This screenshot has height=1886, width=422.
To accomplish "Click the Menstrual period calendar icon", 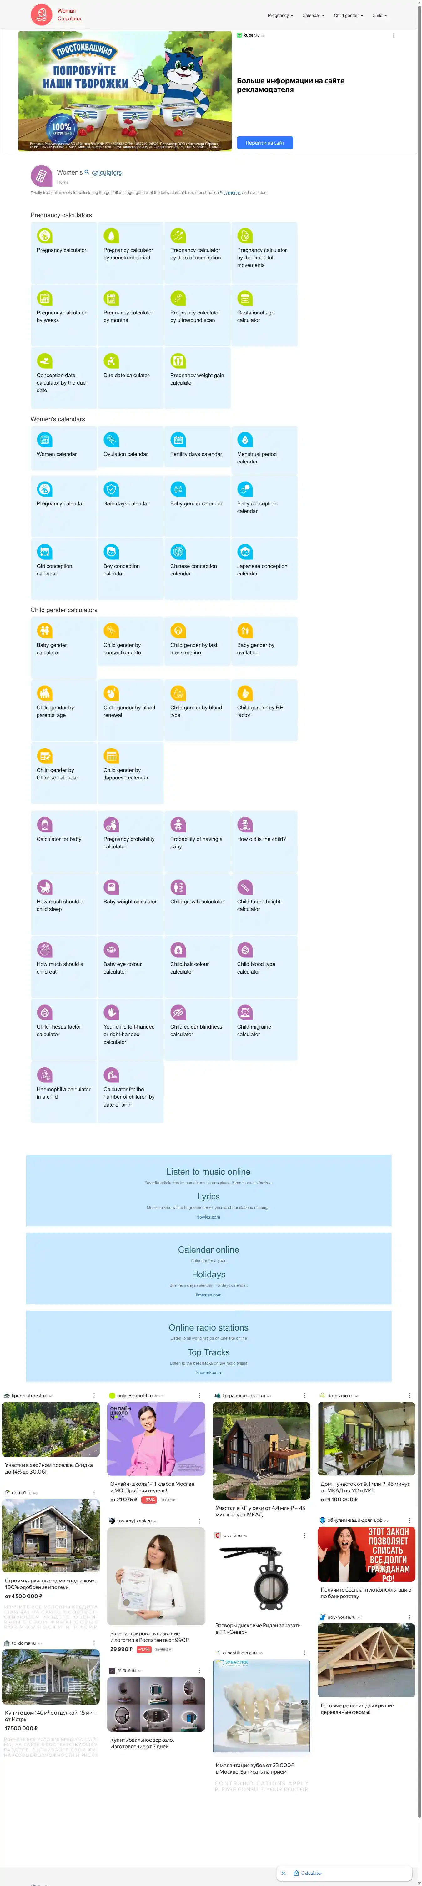I will point(245,439).
